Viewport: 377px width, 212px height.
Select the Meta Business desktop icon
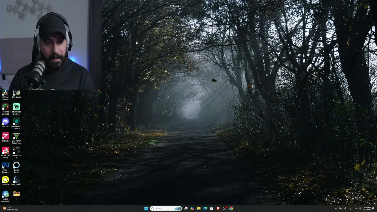5,168
